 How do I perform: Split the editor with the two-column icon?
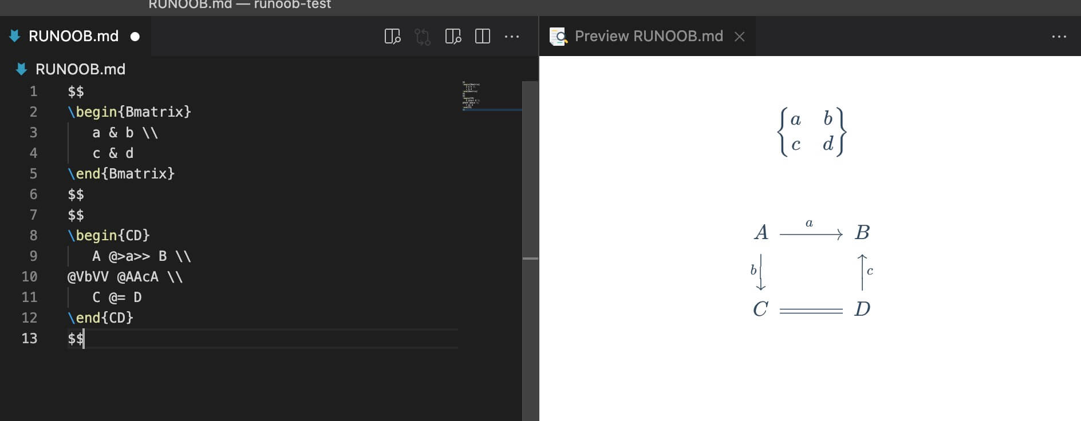[x=483, y=37]
